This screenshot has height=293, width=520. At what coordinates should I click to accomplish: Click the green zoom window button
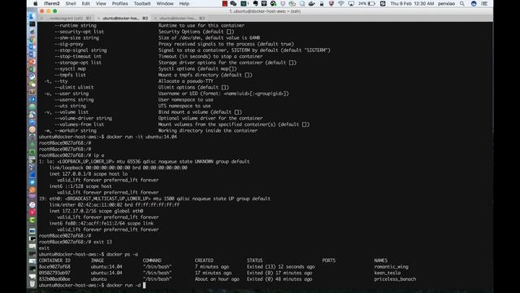pyautogui.click(x=55, y=11)
